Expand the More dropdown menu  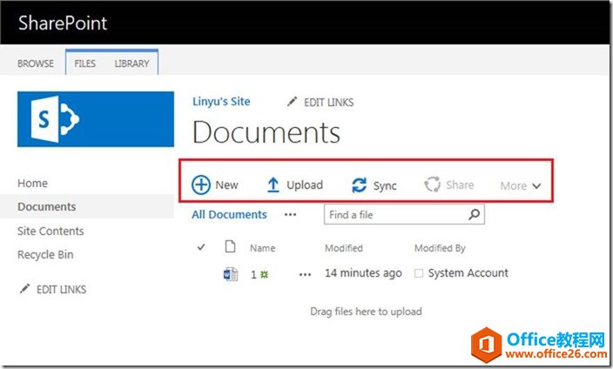click(x=521, y=185)
